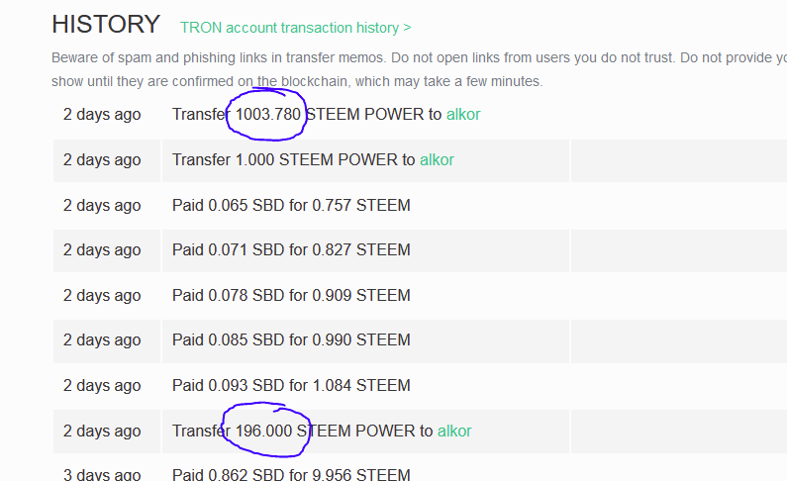Click alkor in the 1003.780 STEEM POWER transfer
The height and width of the screenshot is (481, 787).
point(463,114)
